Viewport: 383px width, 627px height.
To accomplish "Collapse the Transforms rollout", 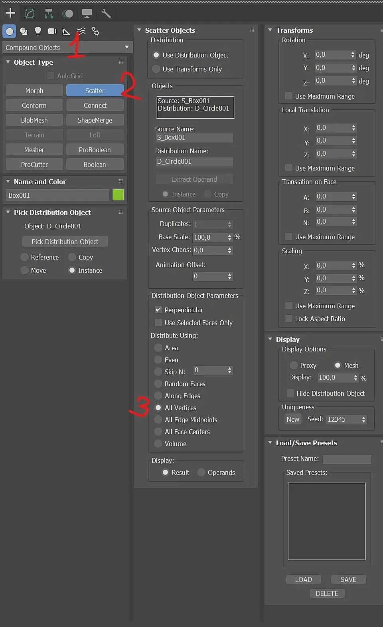I will 270,30.
